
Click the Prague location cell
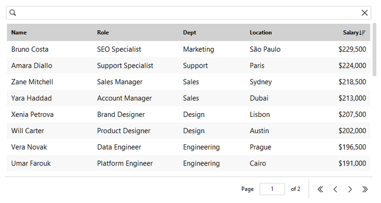pyautogui.click(x=260, y=147)
